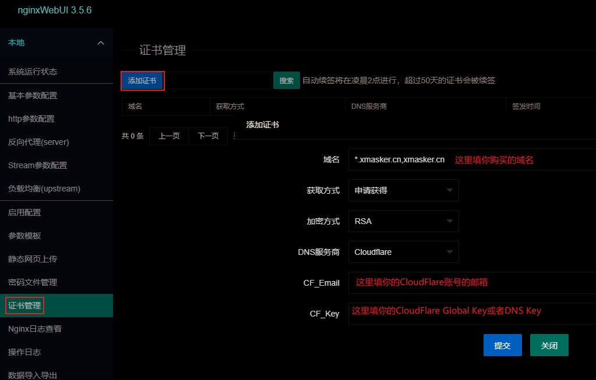Screen dimensions: 596x380
Task: Click the CF_Key input field
Action: point(472,314)
